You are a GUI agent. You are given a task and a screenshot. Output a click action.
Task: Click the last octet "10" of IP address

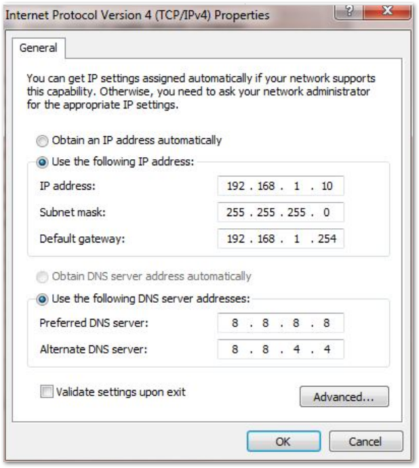click(326, 186)
